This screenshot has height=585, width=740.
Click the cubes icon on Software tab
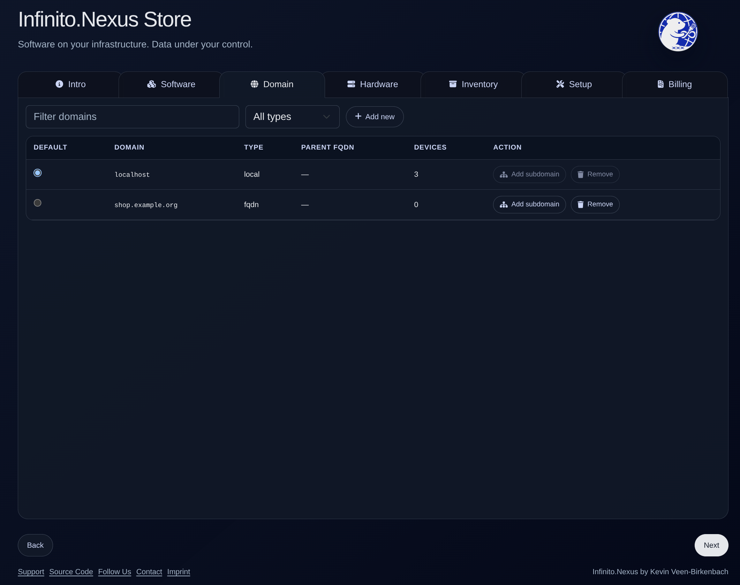tap(151, 84)
